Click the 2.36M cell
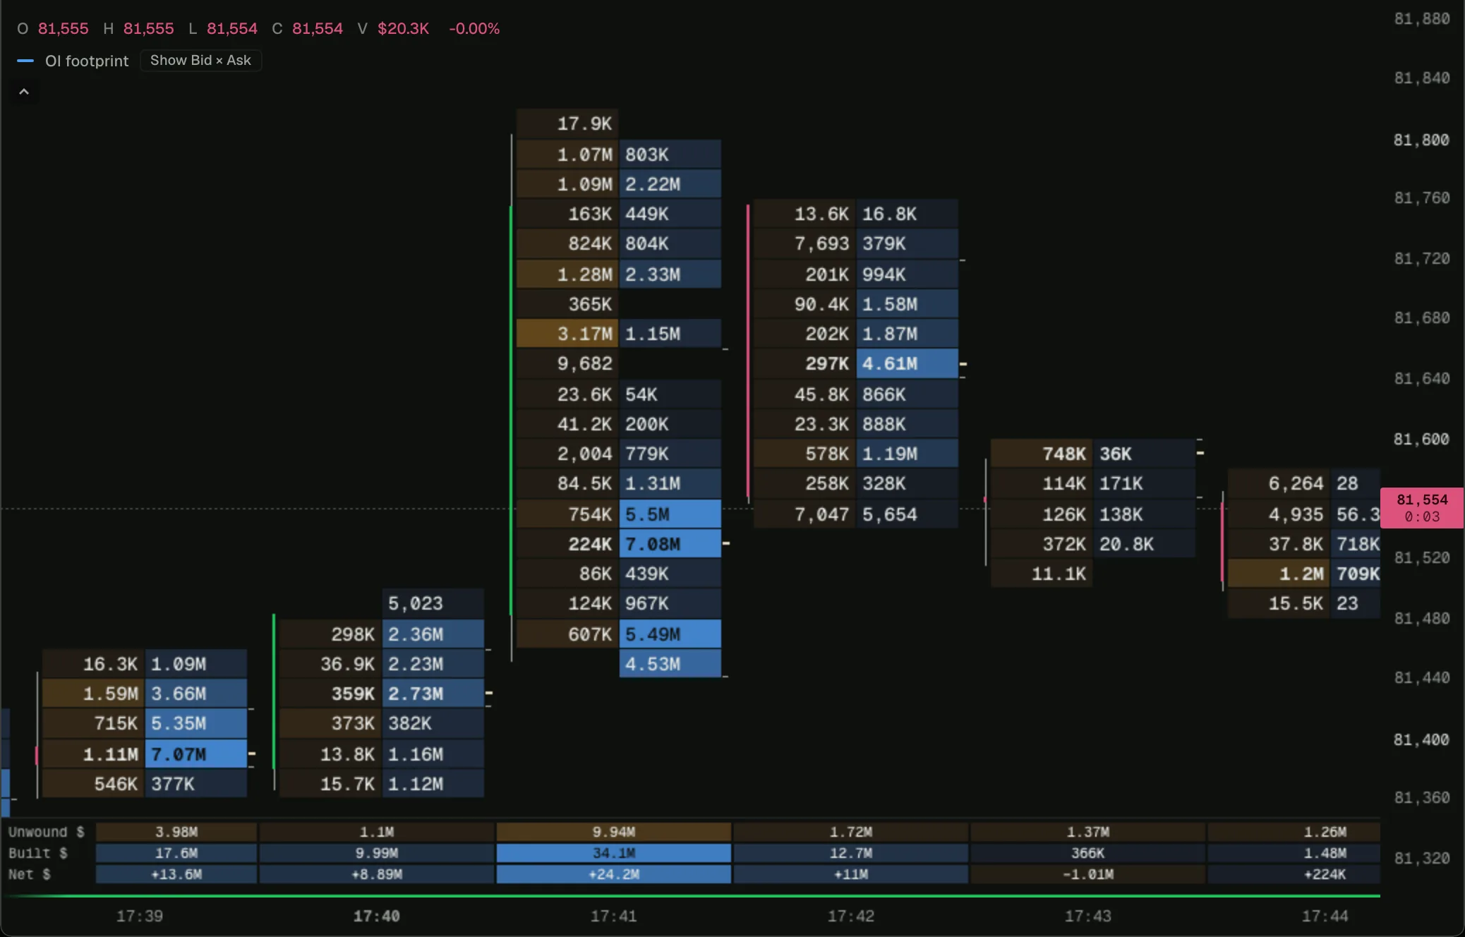The image size is (1465, 937). click(433, 634)
